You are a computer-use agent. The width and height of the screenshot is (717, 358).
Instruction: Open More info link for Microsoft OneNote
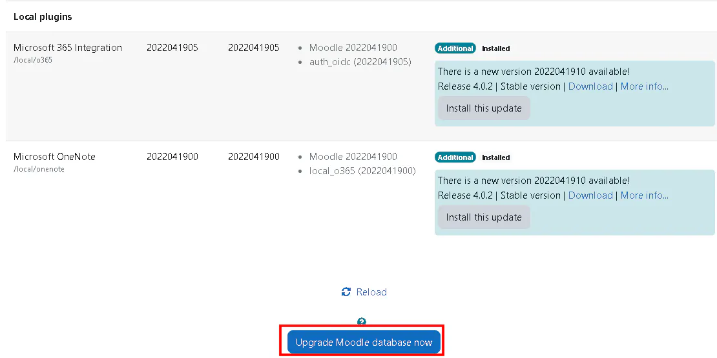644,195
